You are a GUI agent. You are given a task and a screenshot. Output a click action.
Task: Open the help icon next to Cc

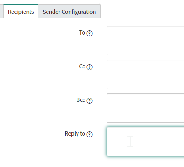(89, 67)
